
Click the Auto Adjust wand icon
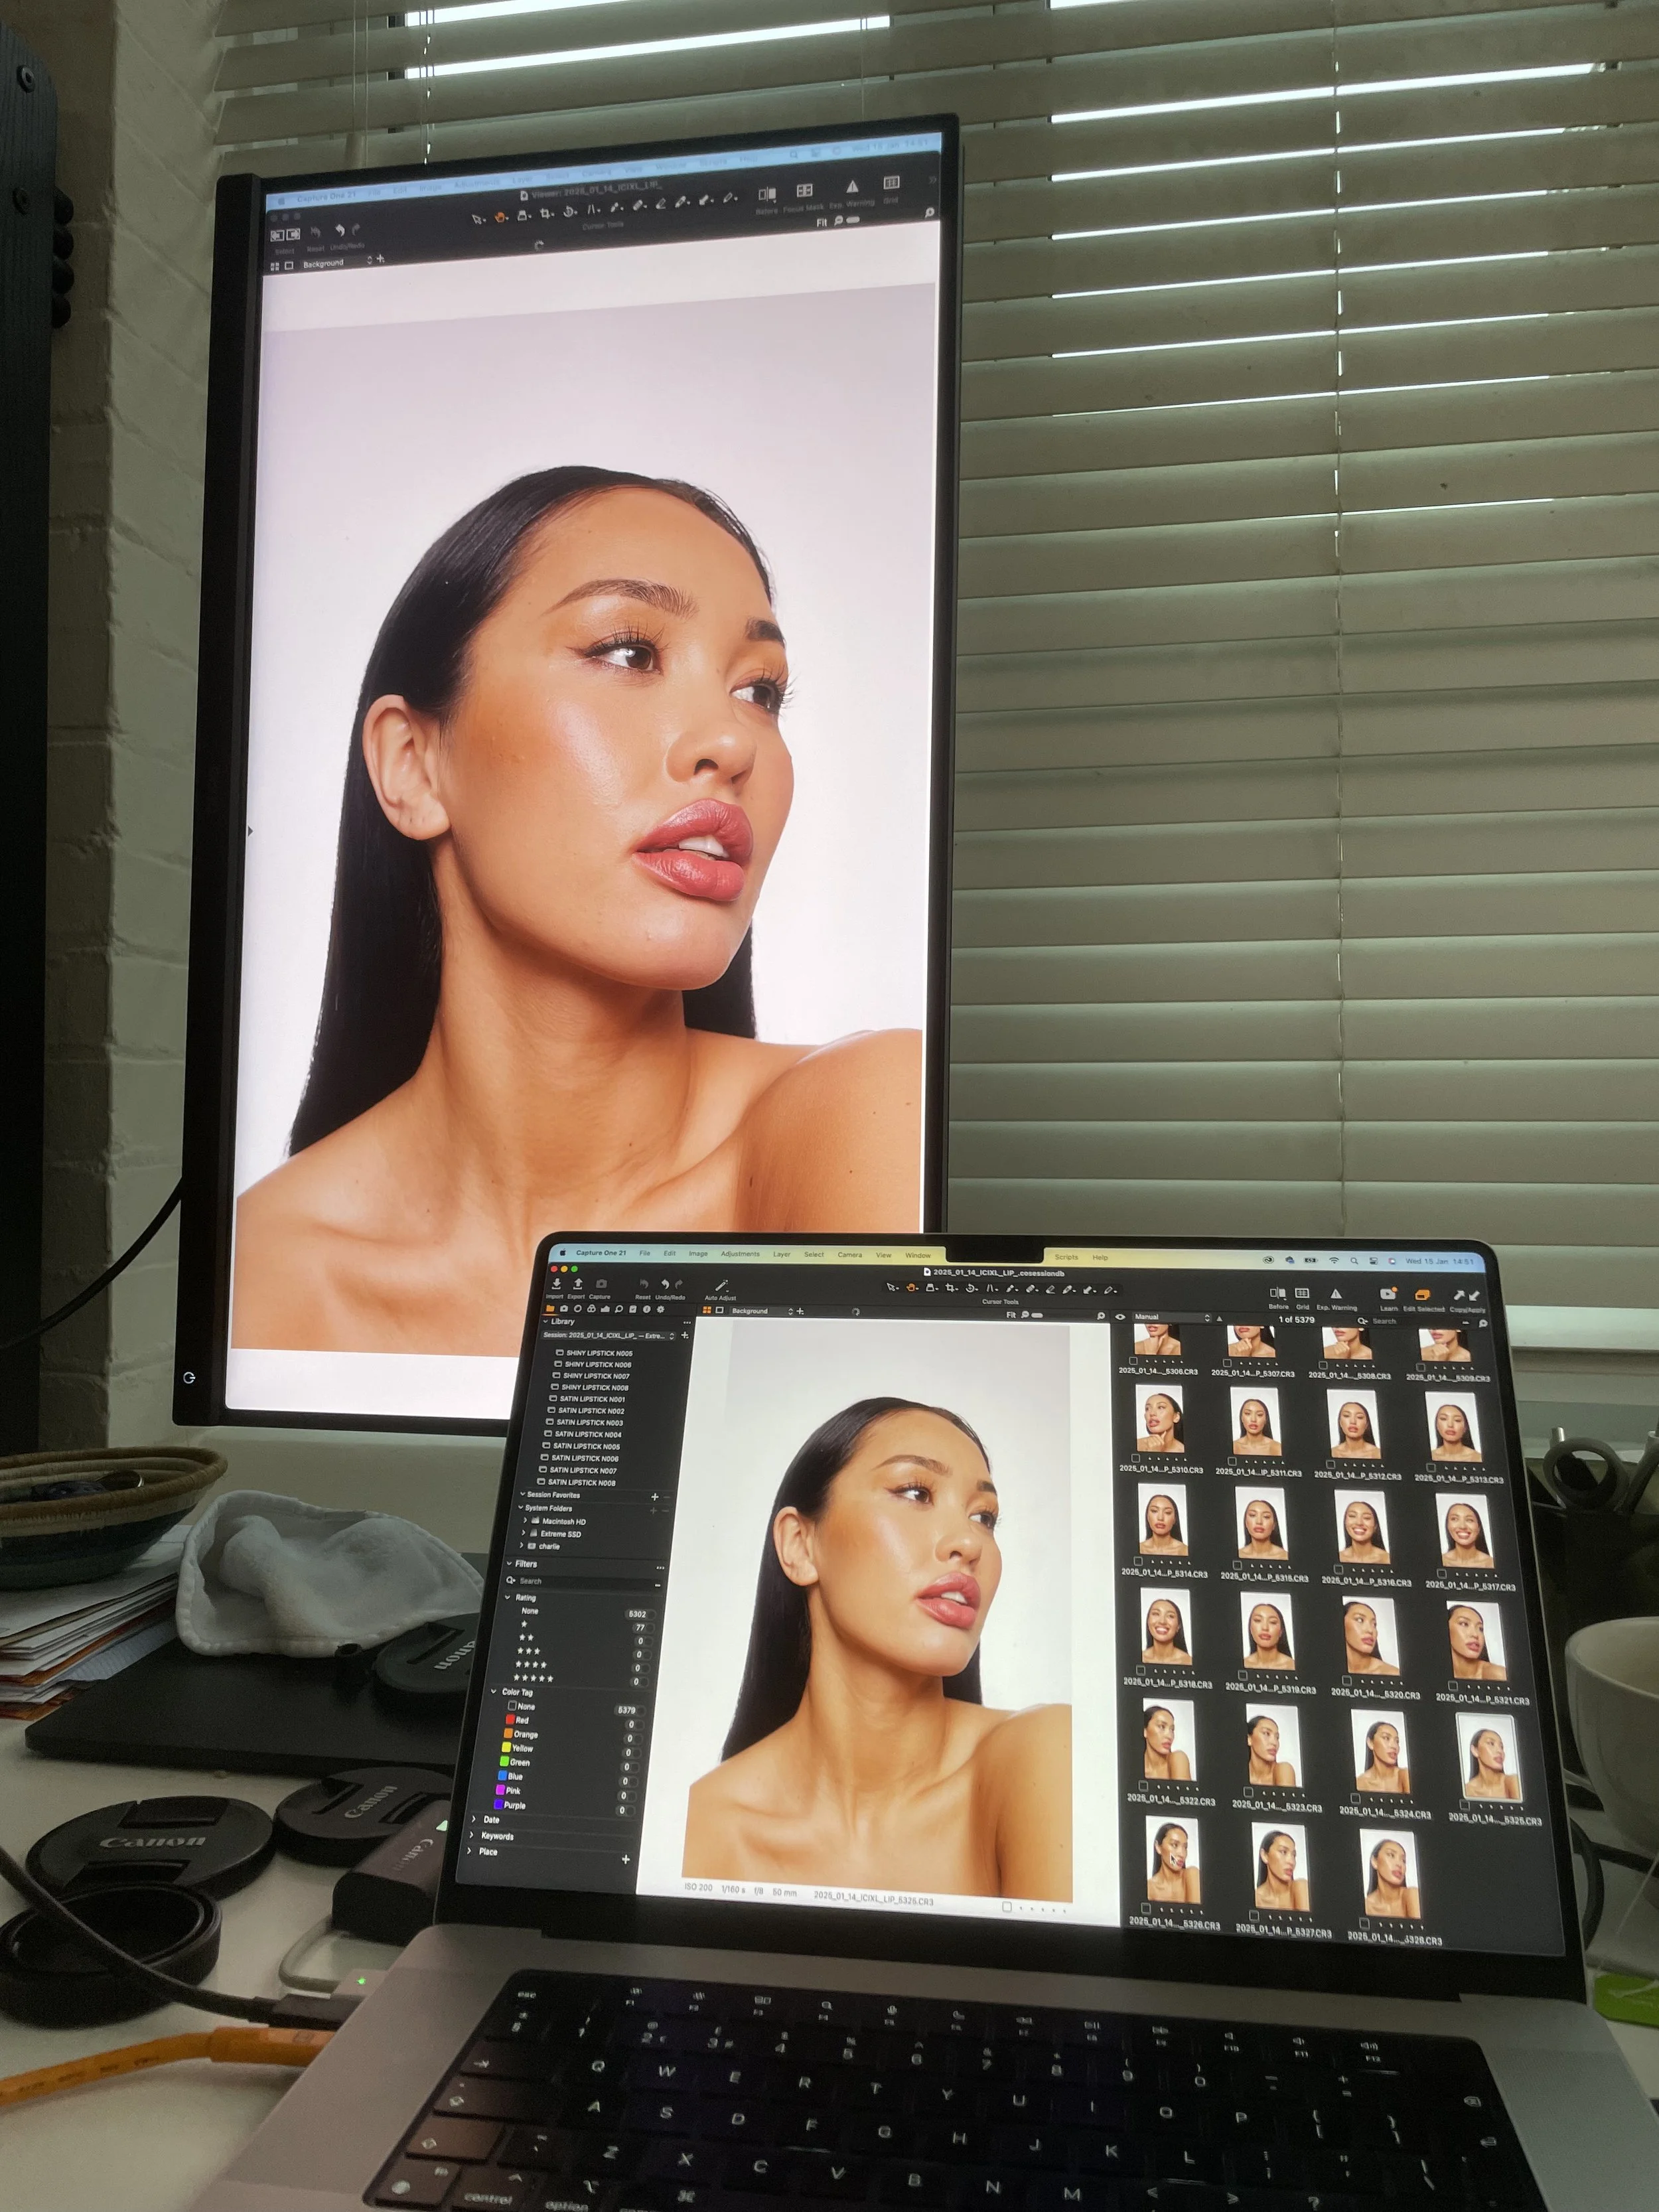(x=721, y=1285)
